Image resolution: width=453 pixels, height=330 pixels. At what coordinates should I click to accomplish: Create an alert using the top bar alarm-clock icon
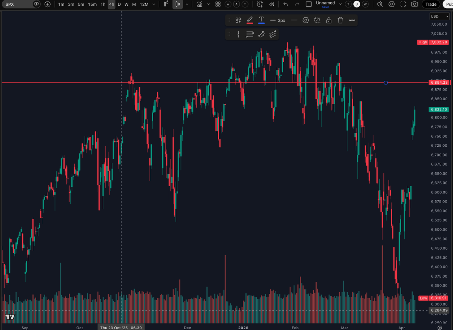(x=260, y=4)
